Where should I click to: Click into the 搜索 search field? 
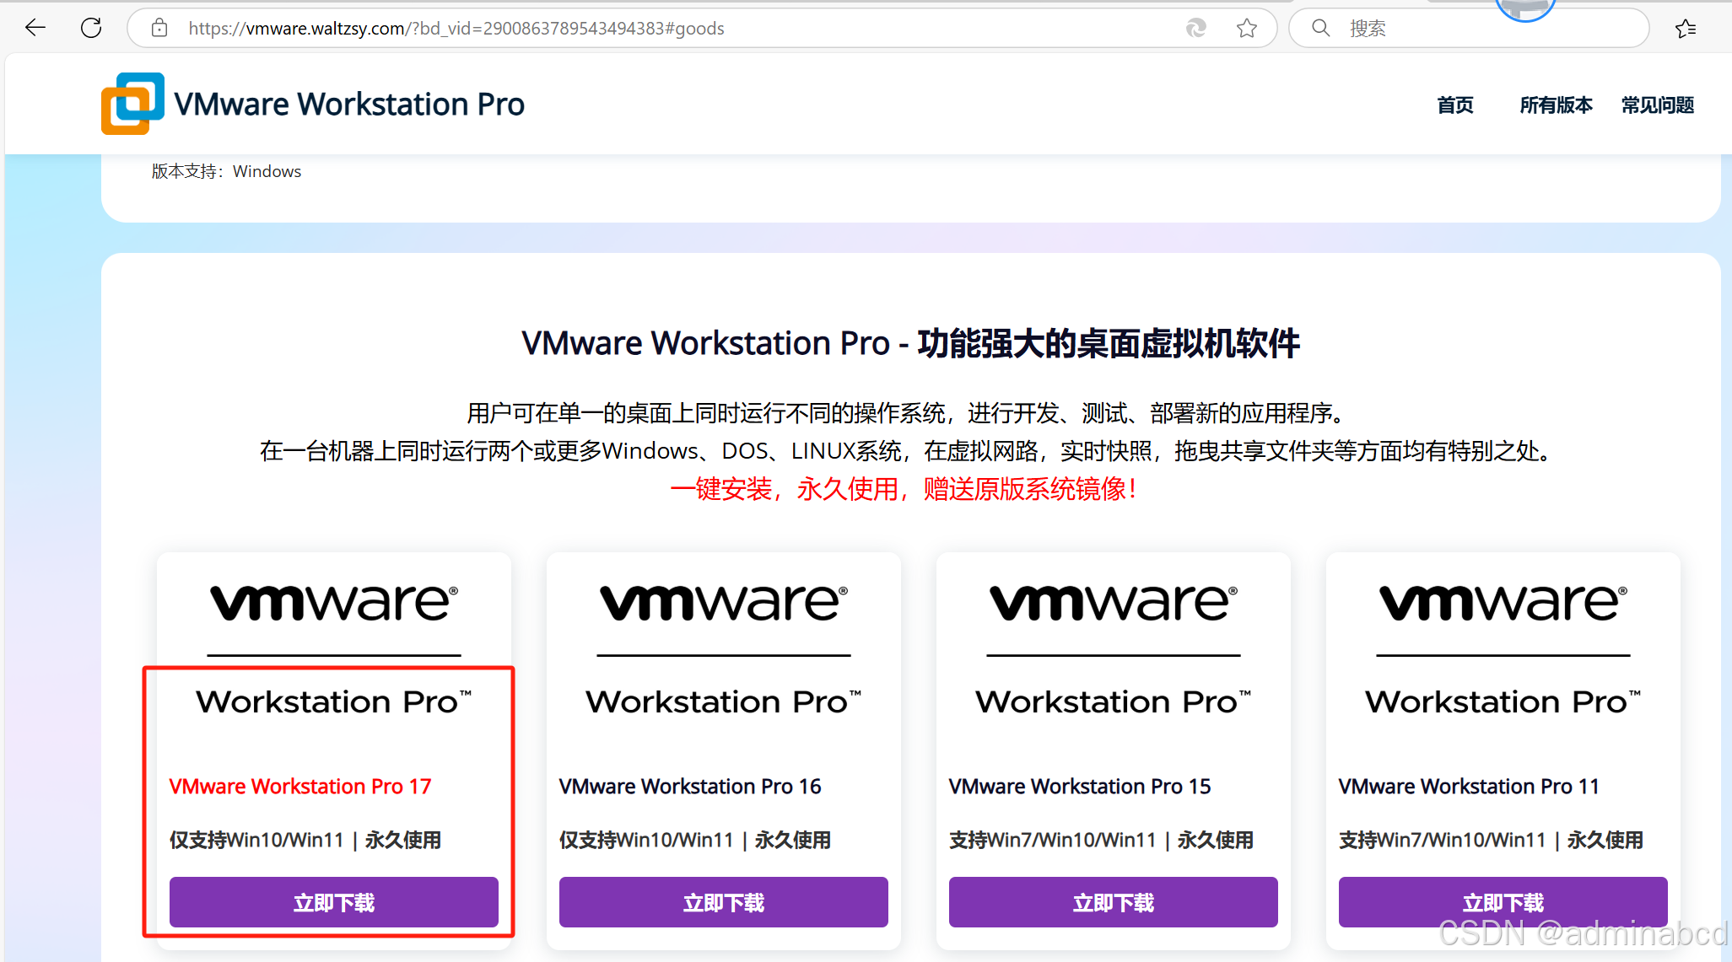pos(1485,28)
